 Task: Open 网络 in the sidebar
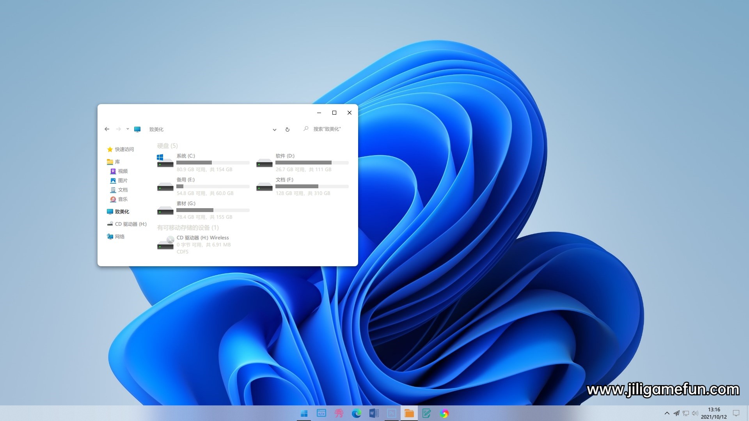(116, 237)
